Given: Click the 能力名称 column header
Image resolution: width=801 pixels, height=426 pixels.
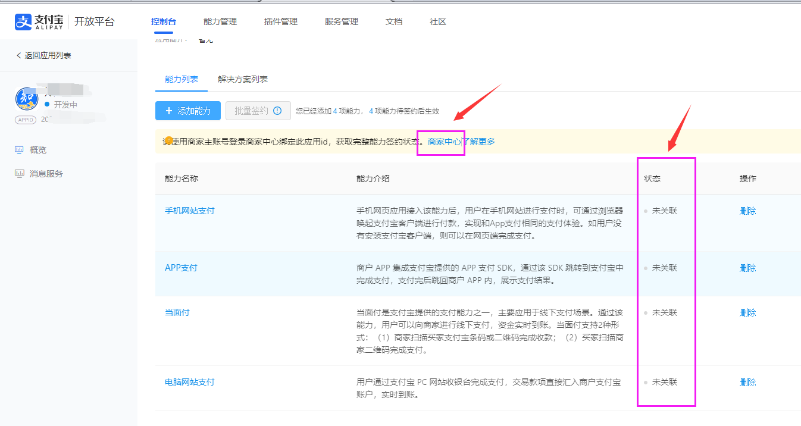Looking at the screenshot, I should (x=182, y=178).
